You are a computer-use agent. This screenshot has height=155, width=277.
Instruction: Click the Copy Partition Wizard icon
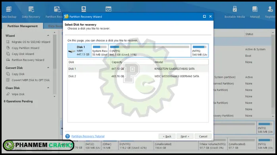(8, 48)
